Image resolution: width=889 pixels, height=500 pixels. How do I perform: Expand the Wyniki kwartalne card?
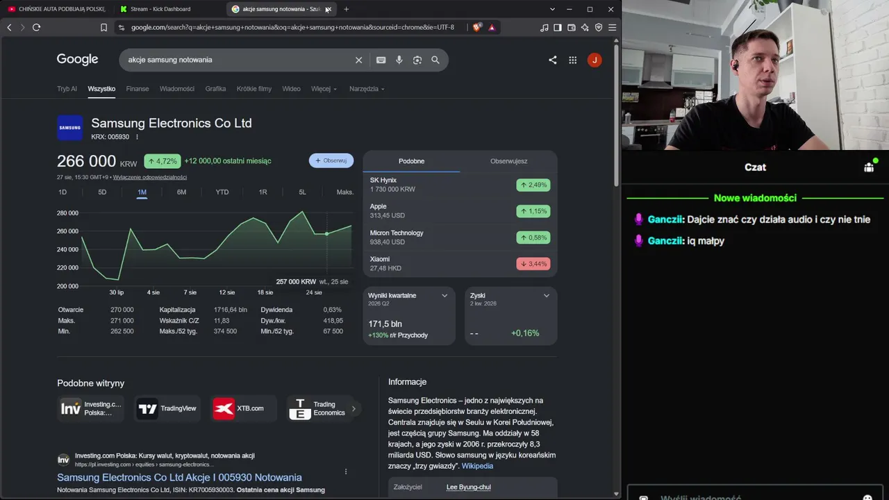point(444,296)
